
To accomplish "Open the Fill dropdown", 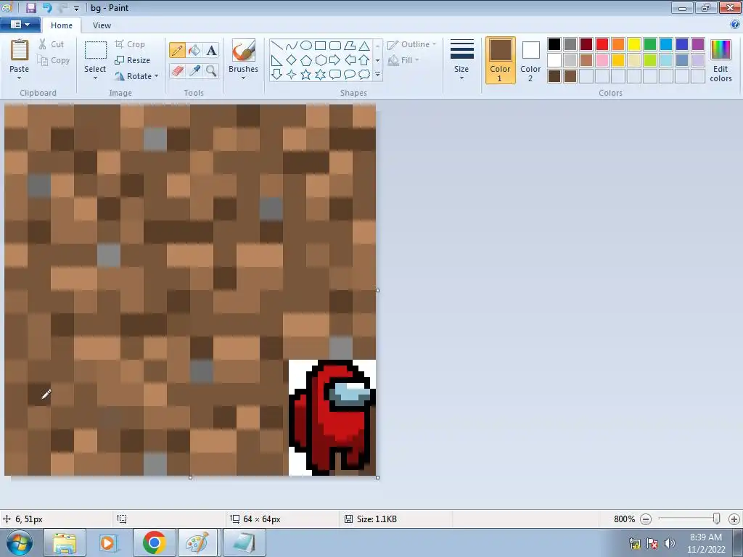I will point(403,60).
